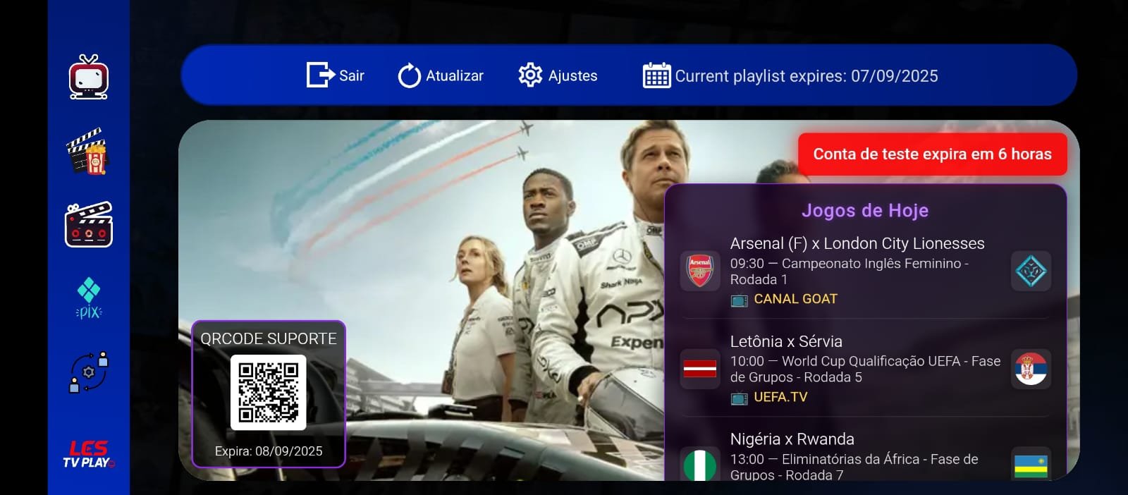1128x495 pixels.
Task: Select the Letônia x Sérvia match
Action: pyautogui.click(x=786, y=342)
